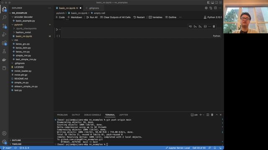This screenshot has width=268, height=150.
Task: Open notebook toolbar overflow ellipsis
Action: [180, 17]
